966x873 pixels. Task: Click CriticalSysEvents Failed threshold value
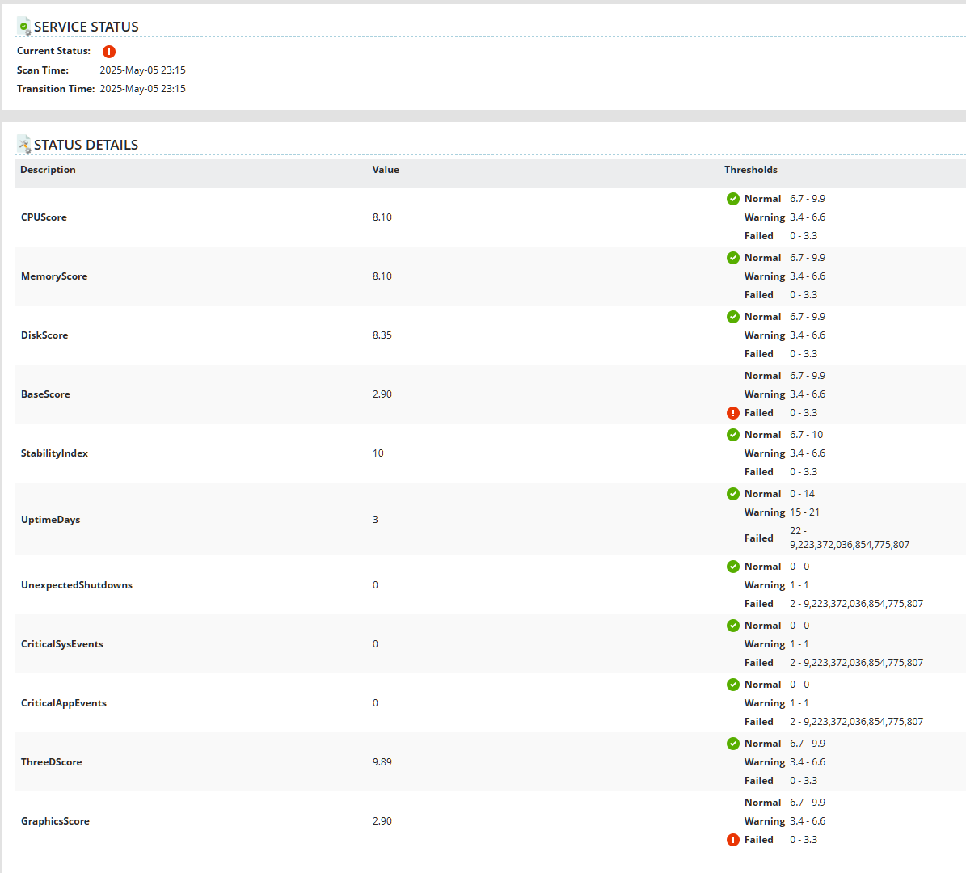point(856,663)
